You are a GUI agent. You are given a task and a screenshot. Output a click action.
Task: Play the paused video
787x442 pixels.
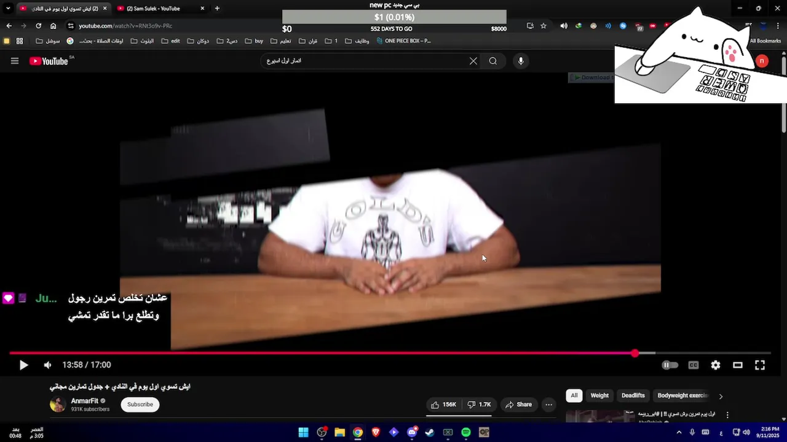[23, 365]
